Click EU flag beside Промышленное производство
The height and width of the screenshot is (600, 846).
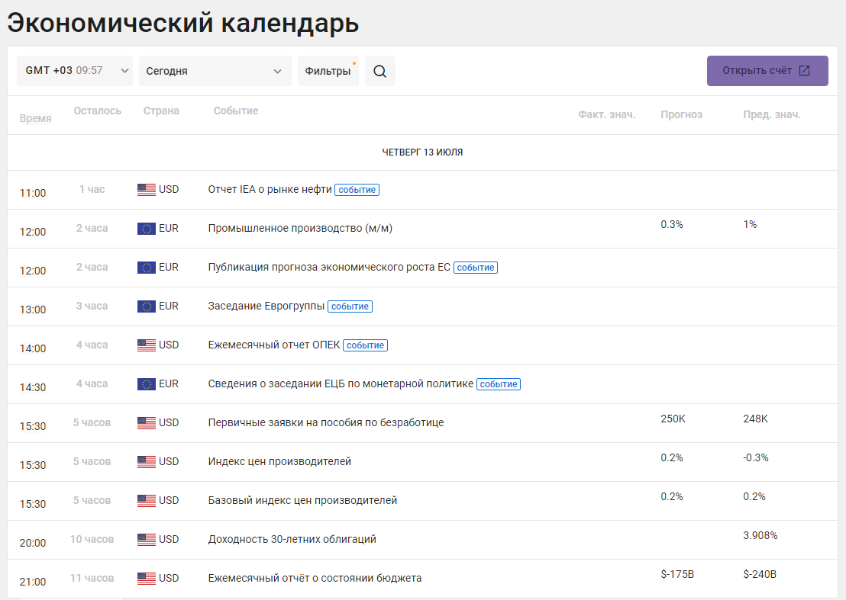pyautogui.click(x=146, y=229)
